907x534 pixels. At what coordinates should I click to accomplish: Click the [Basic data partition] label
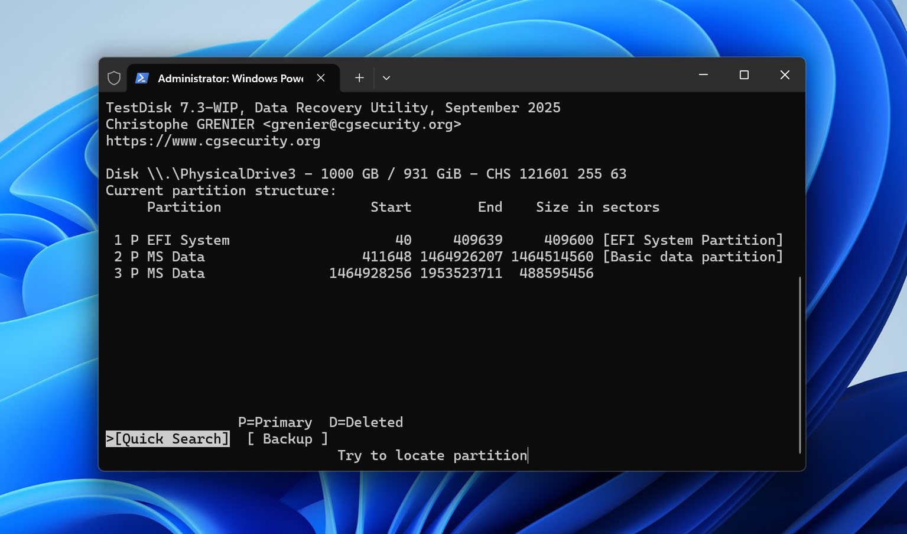pos(693,257)
